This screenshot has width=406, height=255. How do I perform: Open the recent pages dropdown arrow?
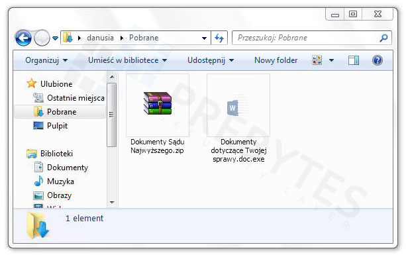(55, 38)
